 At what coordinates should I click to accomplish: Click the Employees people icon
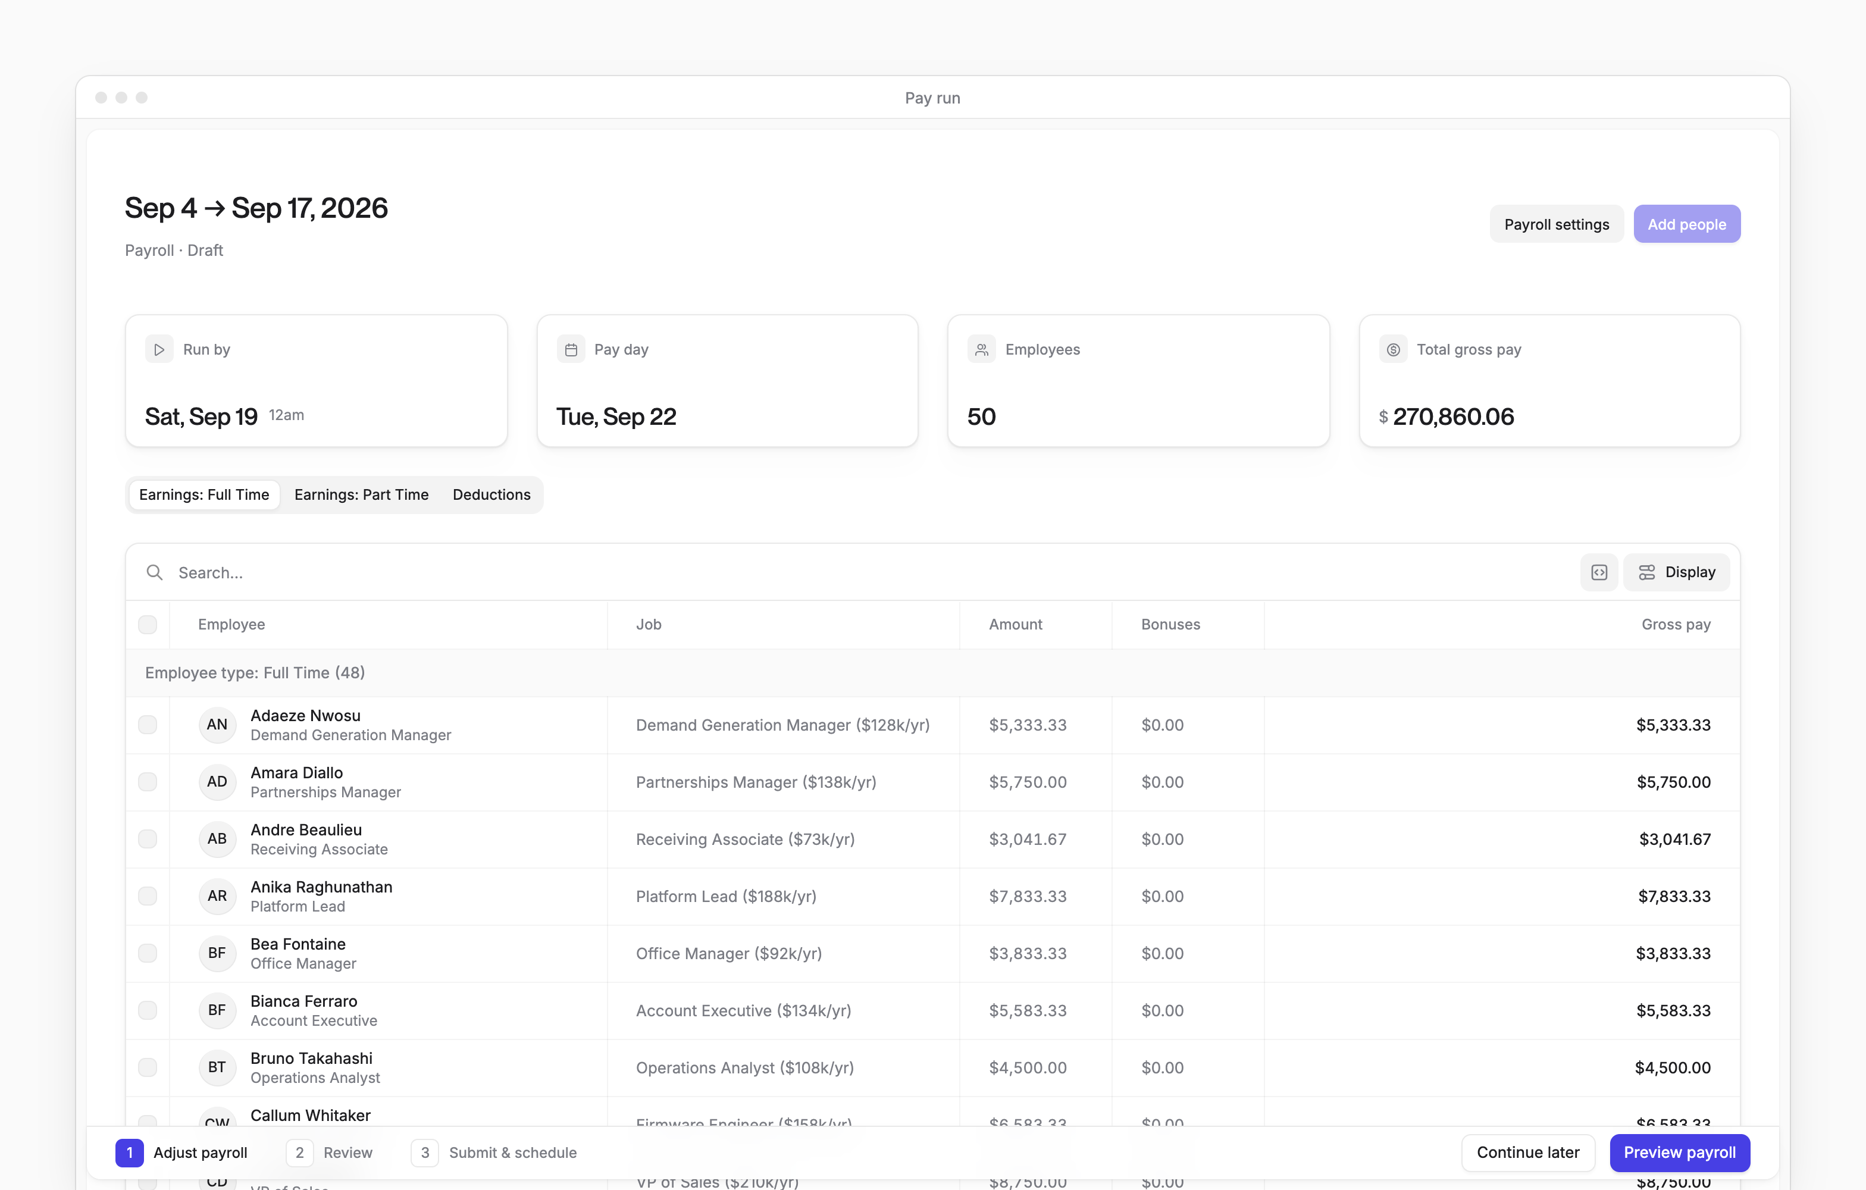[x=982, y=349]
